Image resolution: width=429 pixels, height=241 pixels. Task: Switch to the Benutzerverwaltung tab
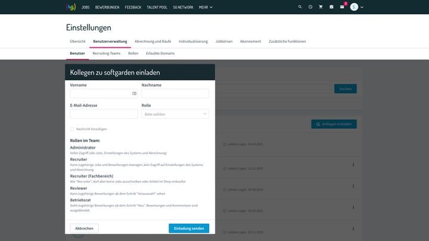(x=110, y=42)
